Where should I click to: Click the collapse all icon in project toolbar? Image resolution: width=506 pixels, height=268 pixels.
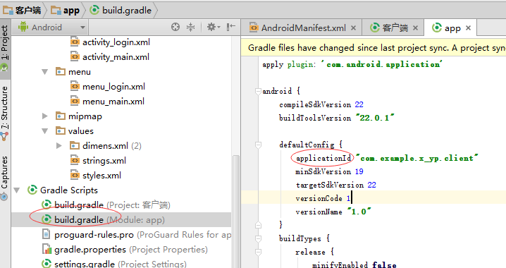191,27
